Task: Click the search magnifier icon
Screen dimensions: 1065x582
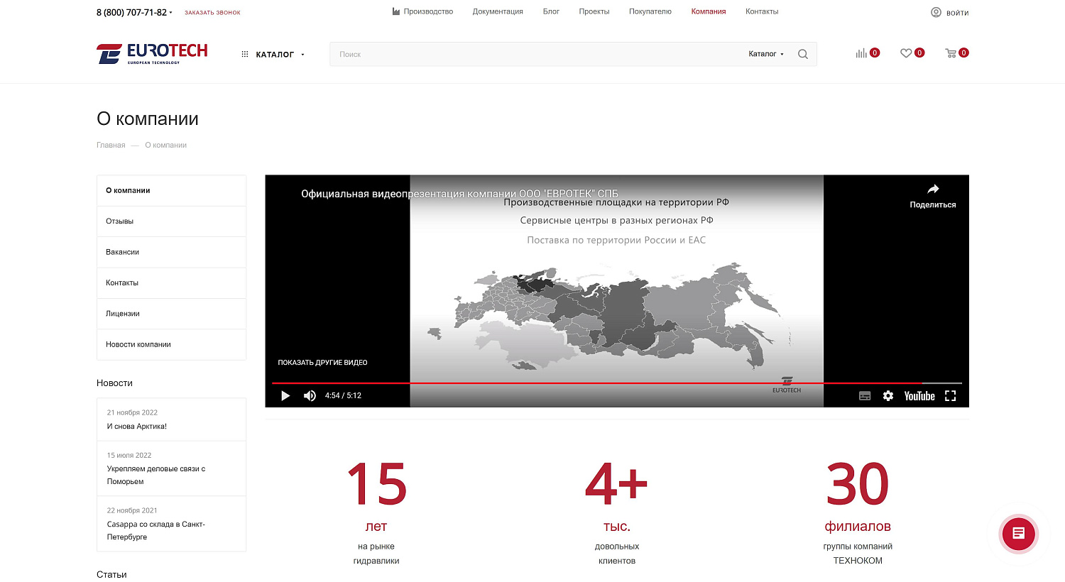Action: 802,54
